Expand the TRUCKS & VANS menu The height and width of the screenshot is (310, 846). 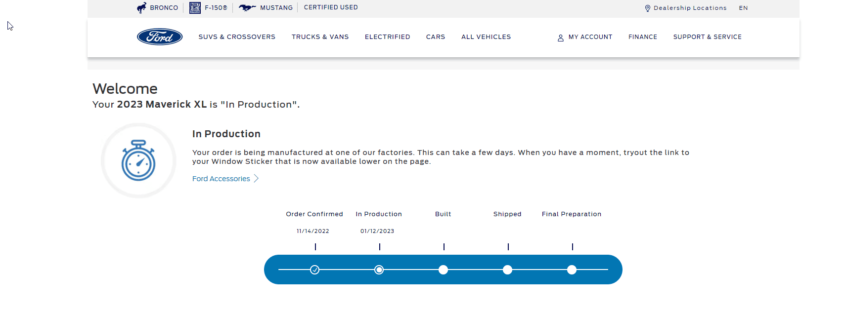point(320,37)
